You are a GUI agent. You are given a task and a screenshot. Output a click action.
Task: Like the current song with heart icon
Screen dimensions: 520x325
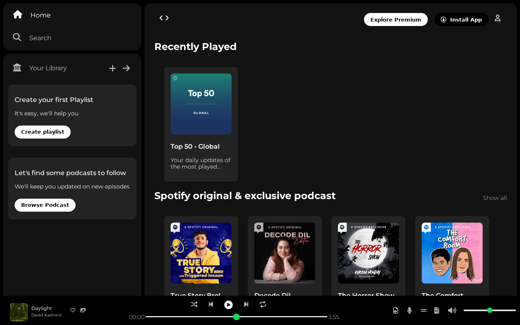point(73,310)
